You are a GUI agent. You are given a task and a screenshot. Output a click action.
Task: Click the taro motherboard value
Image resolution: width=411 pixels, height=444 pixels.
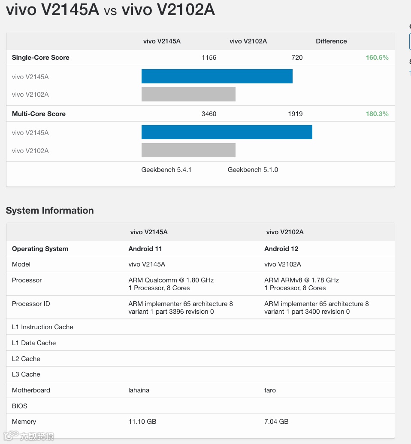click(x=270, y=390)
